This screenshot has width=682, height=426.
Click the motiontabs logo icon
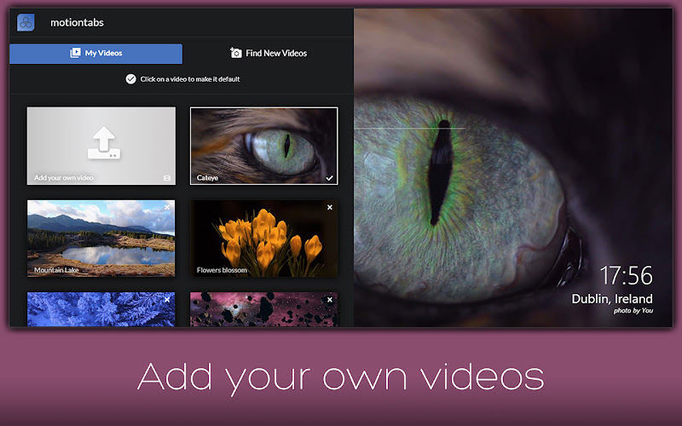pyautogui.click(x=26, y=23)
